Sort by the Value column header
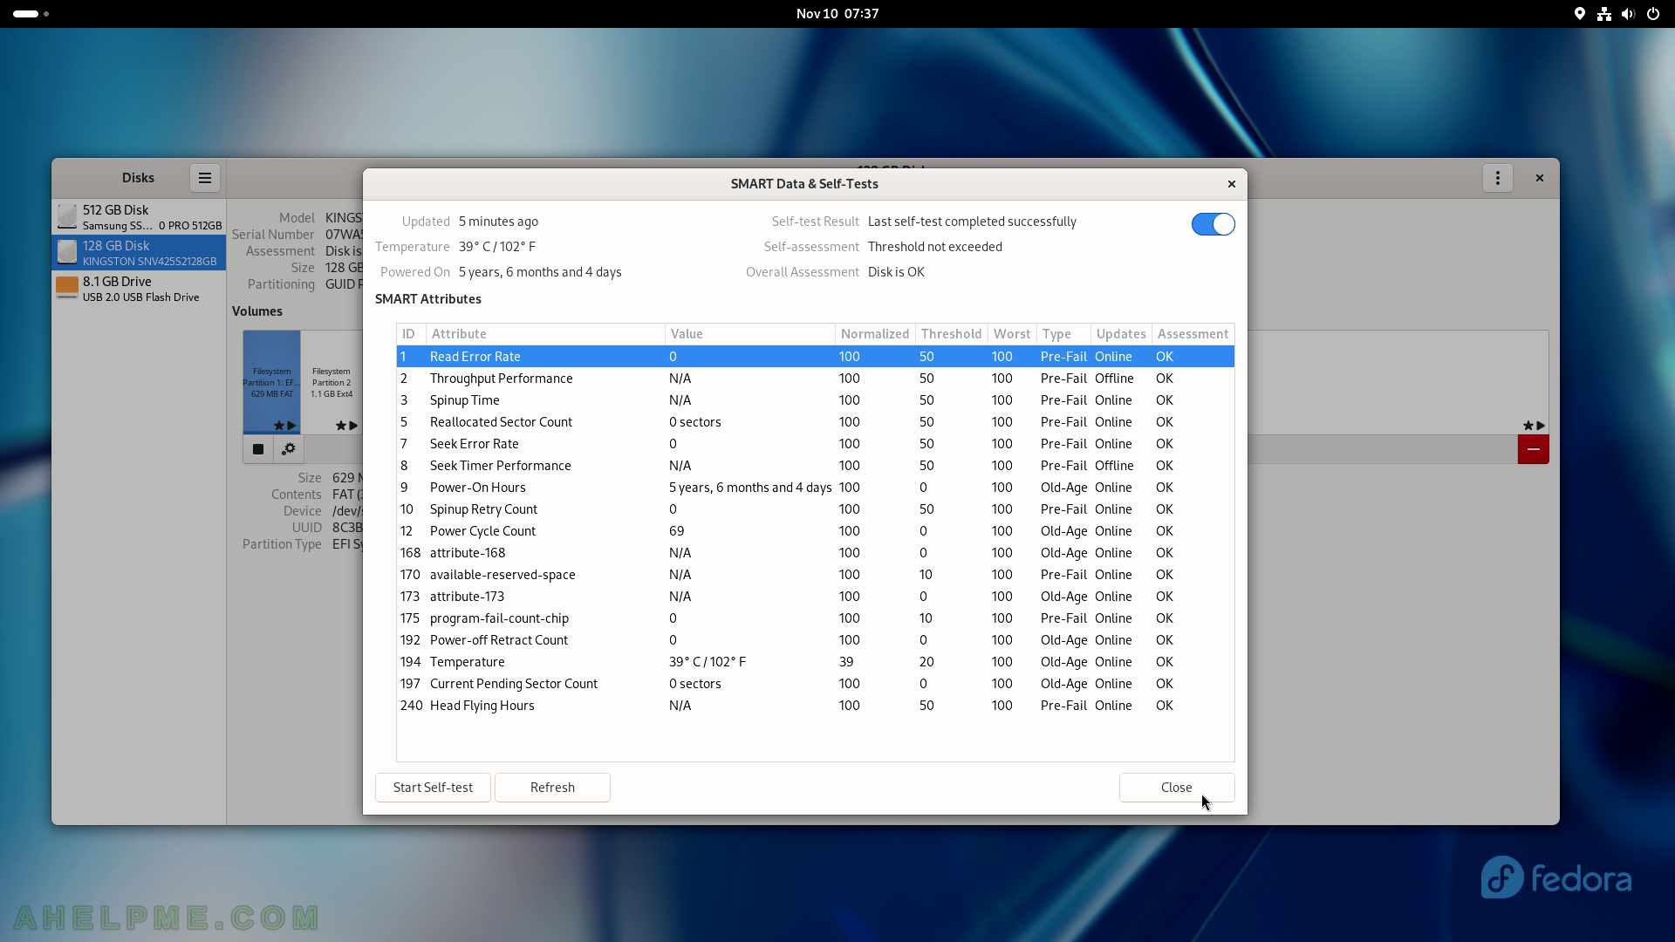Screen dimensions: 1675x942 click(750, 334)
